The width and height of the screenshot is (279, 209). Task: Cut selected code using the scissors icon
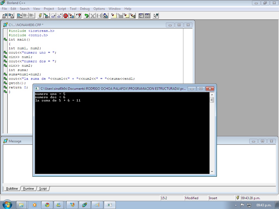click(92, 16)
